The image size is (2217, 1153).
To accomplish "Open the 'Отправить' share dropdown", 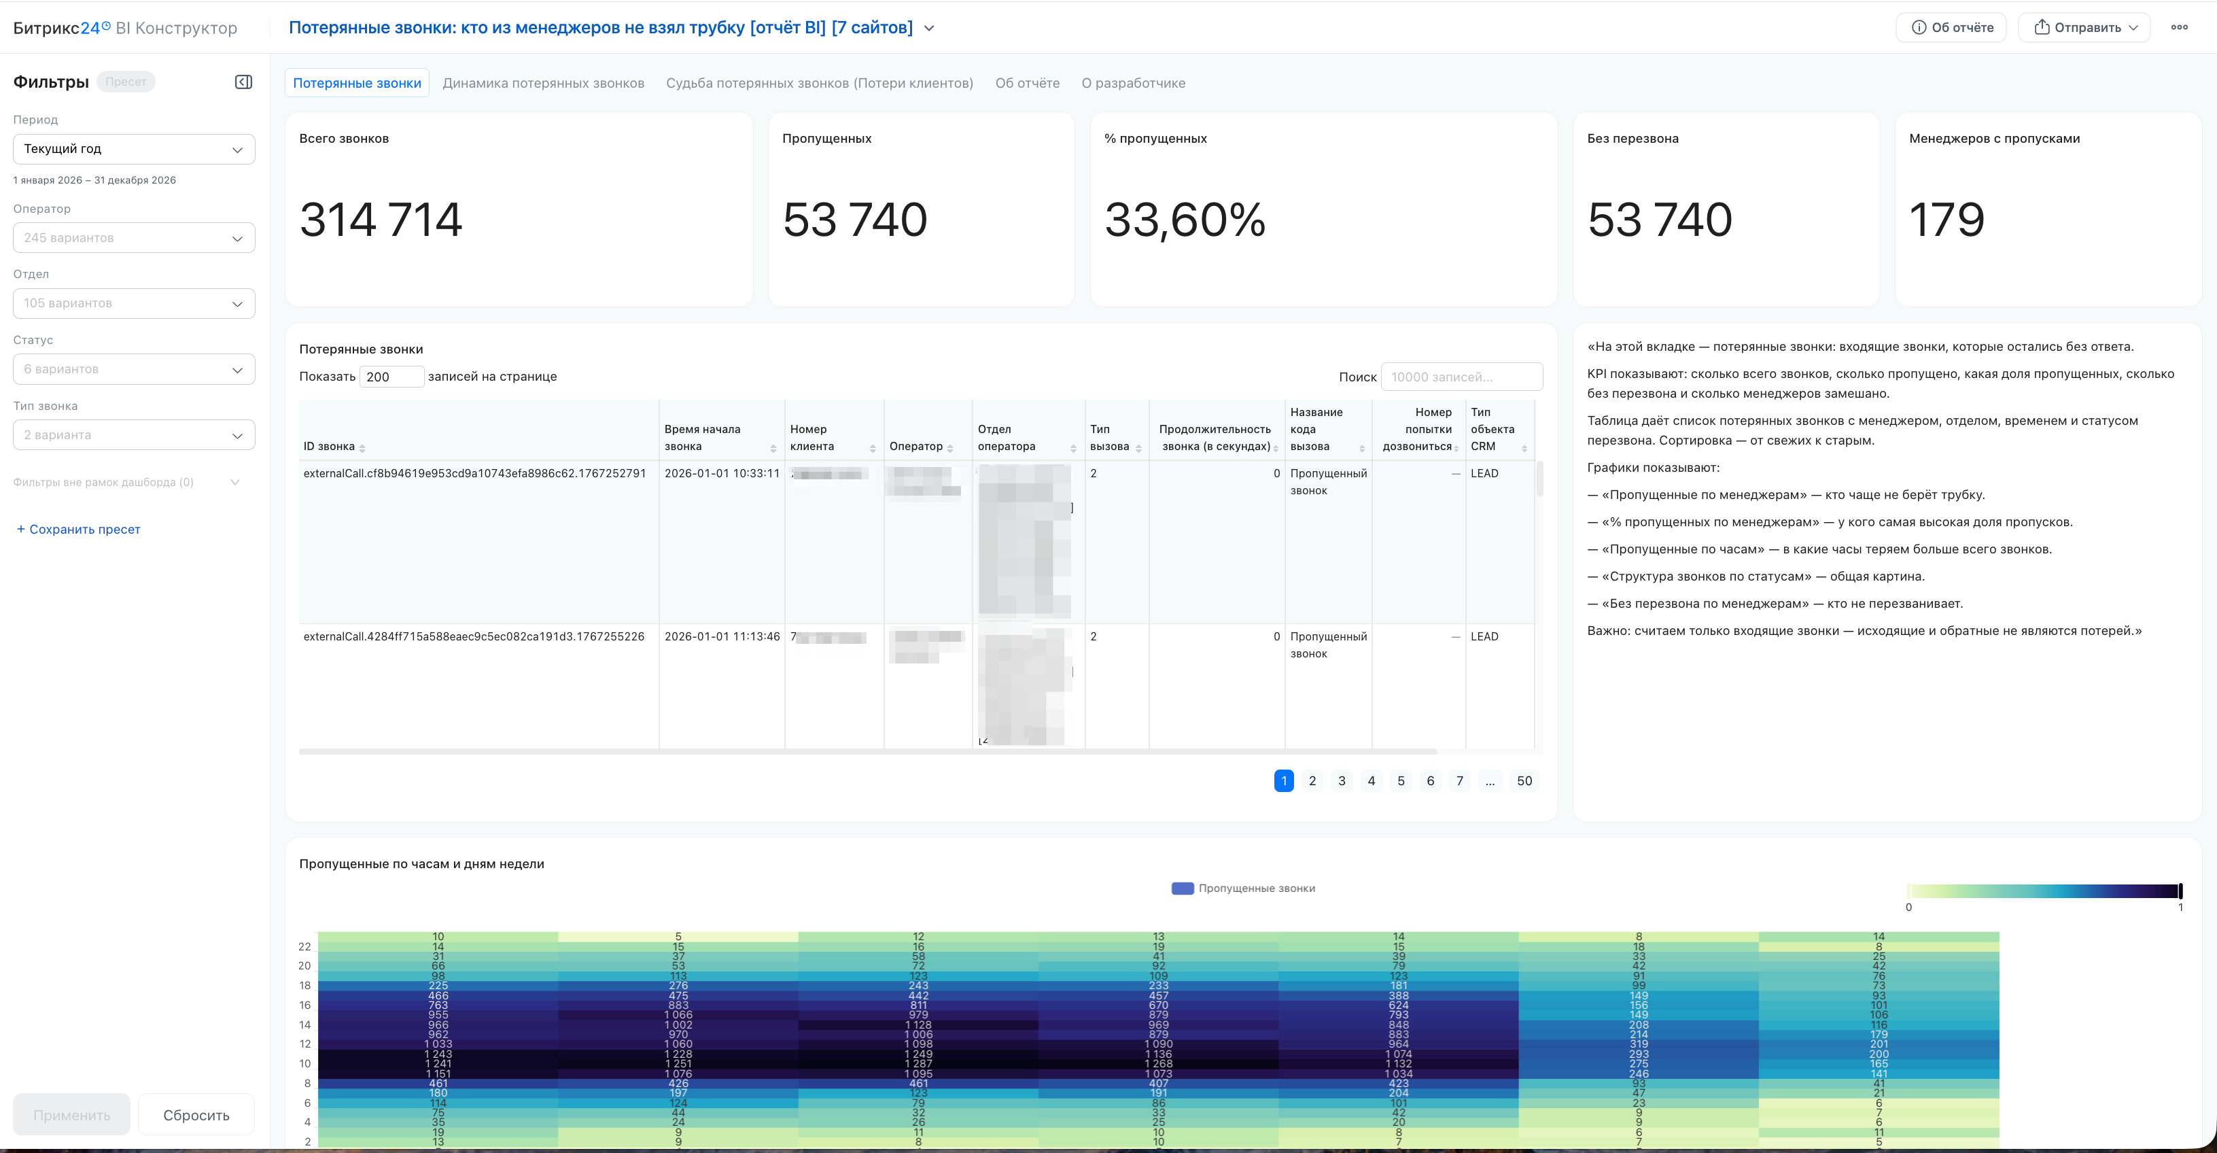I will (x=2085, y=28).
